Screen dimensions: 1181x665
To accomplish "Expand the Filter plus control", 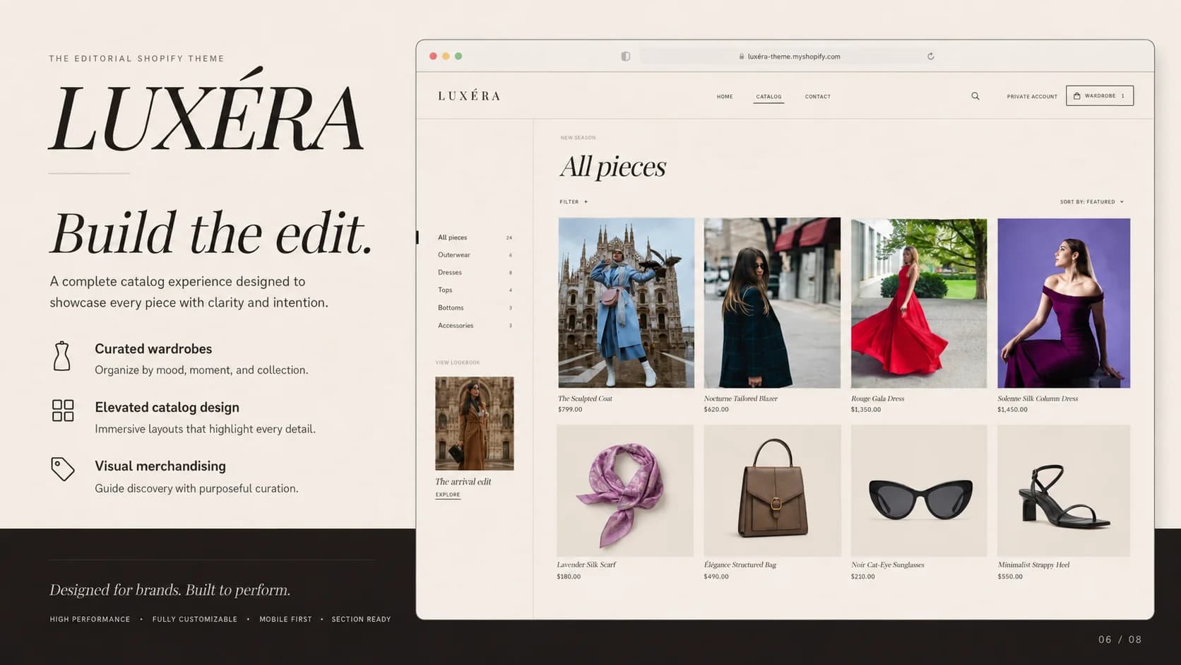I will pyautogui.click(x=574, y=202).
